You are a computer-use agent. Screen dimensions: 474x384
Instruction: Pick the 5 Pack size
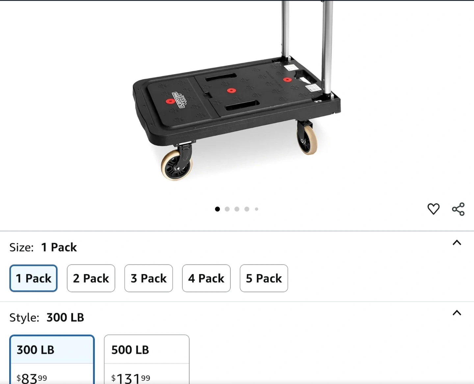click(264, 278)
